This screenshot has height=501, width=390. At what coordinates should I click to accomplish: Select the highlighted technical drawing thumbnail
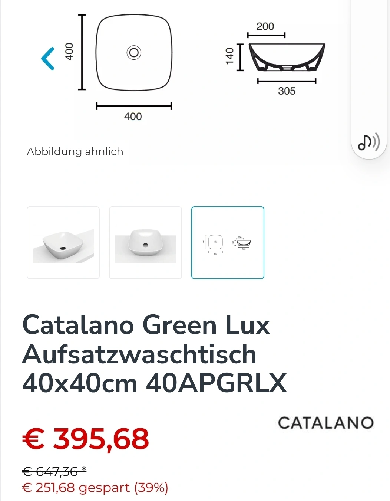[228, 243]
